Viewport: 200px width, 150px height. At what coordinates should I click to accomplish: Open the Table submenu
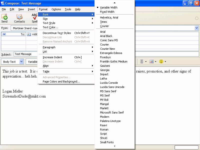pyautogui.click(x=66, y=71)
